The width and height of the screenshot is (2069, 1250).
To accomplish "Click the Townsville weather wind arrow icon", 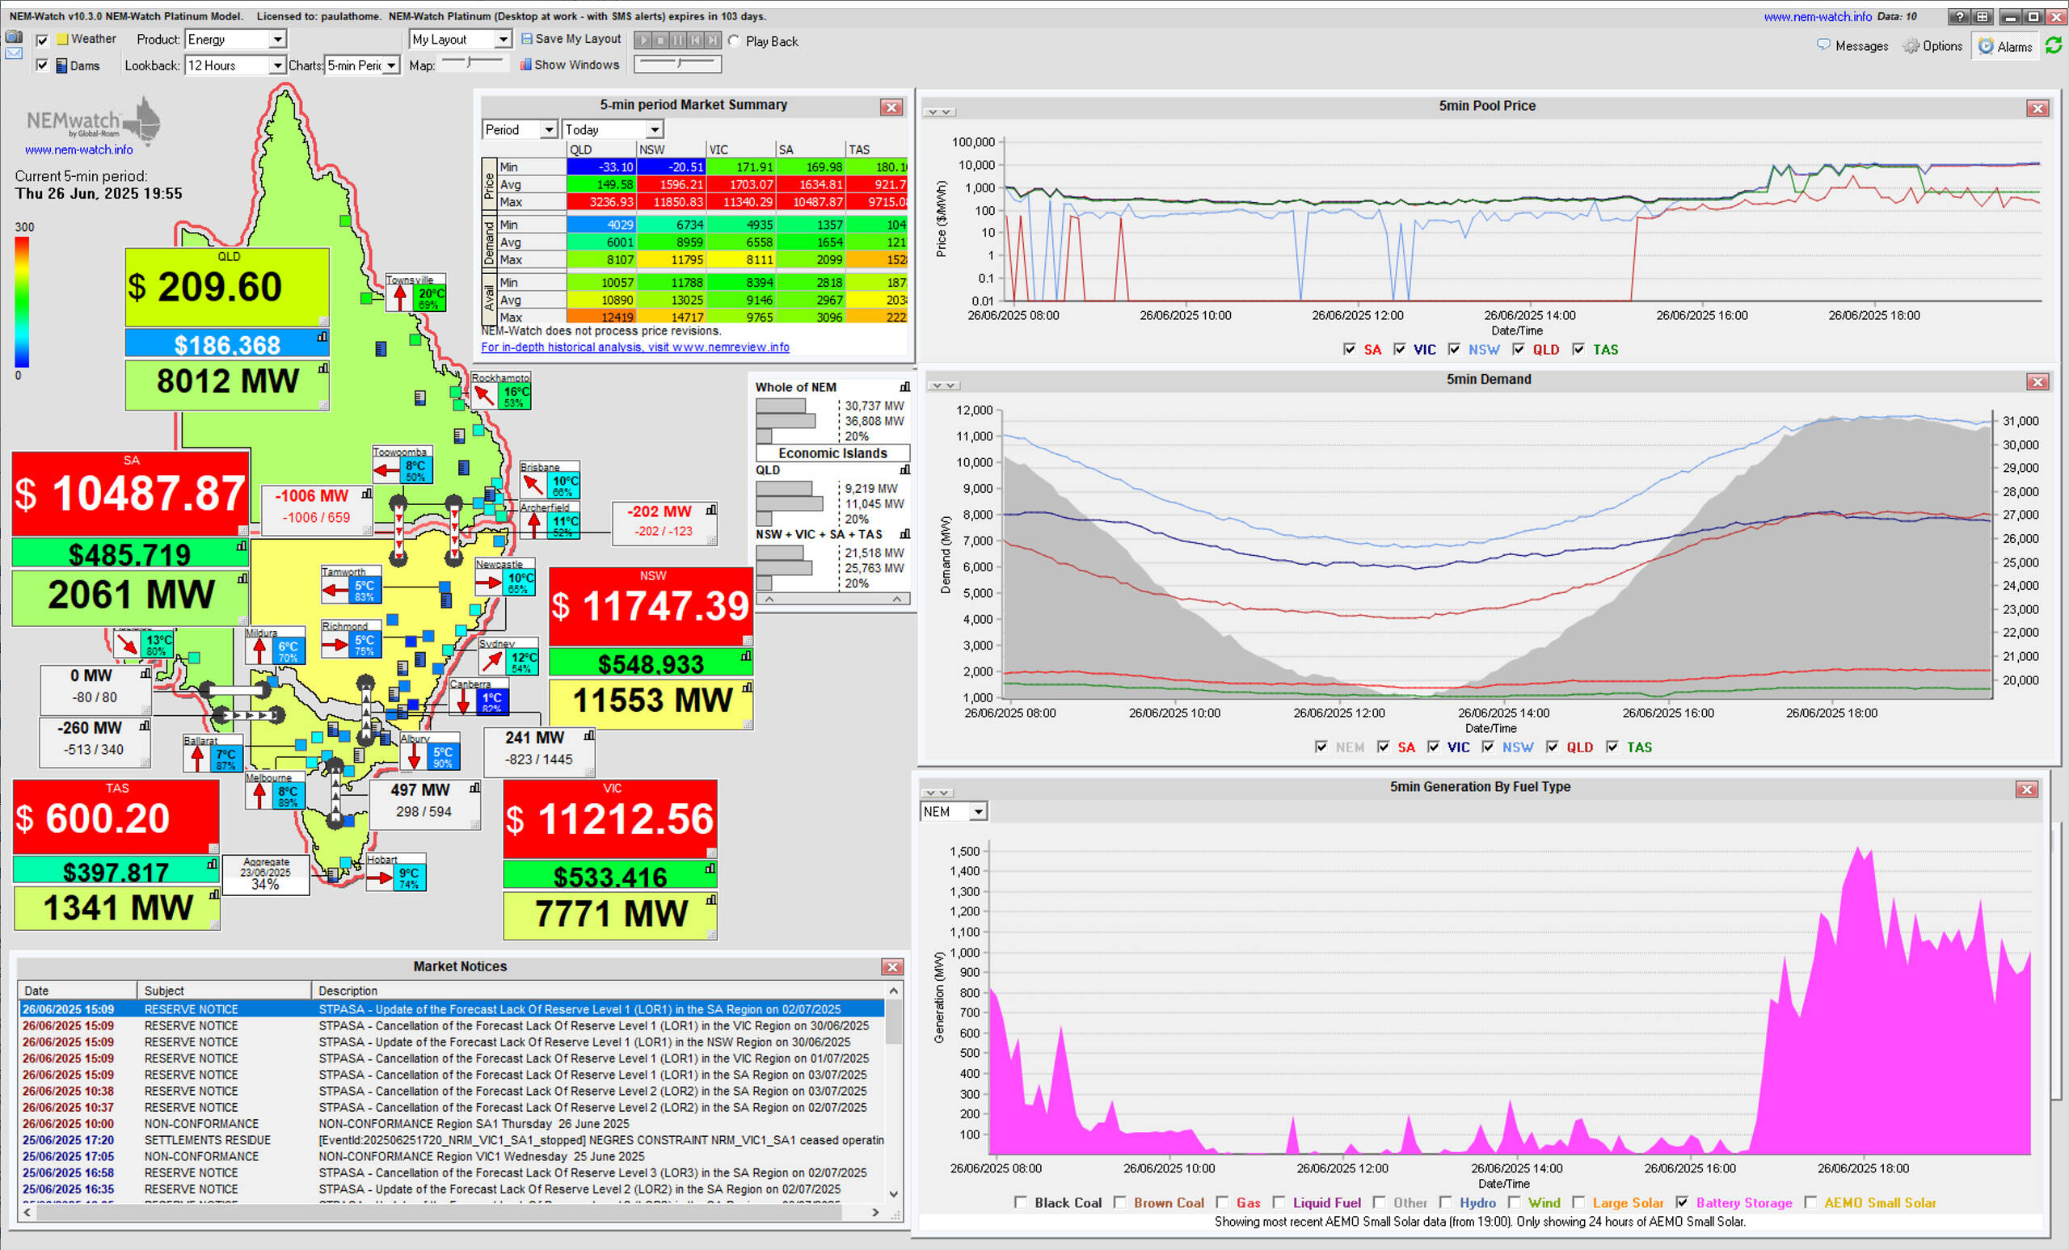I will tap(400, 297).
